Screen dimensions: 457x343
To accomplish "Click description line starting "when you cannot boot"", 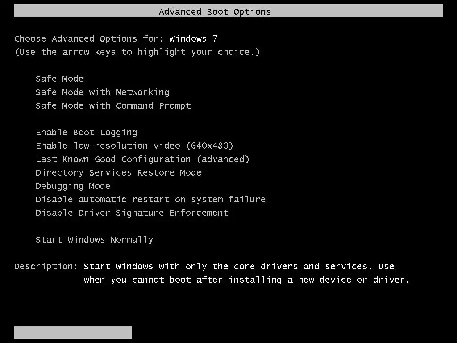I will tap(246, 280).
